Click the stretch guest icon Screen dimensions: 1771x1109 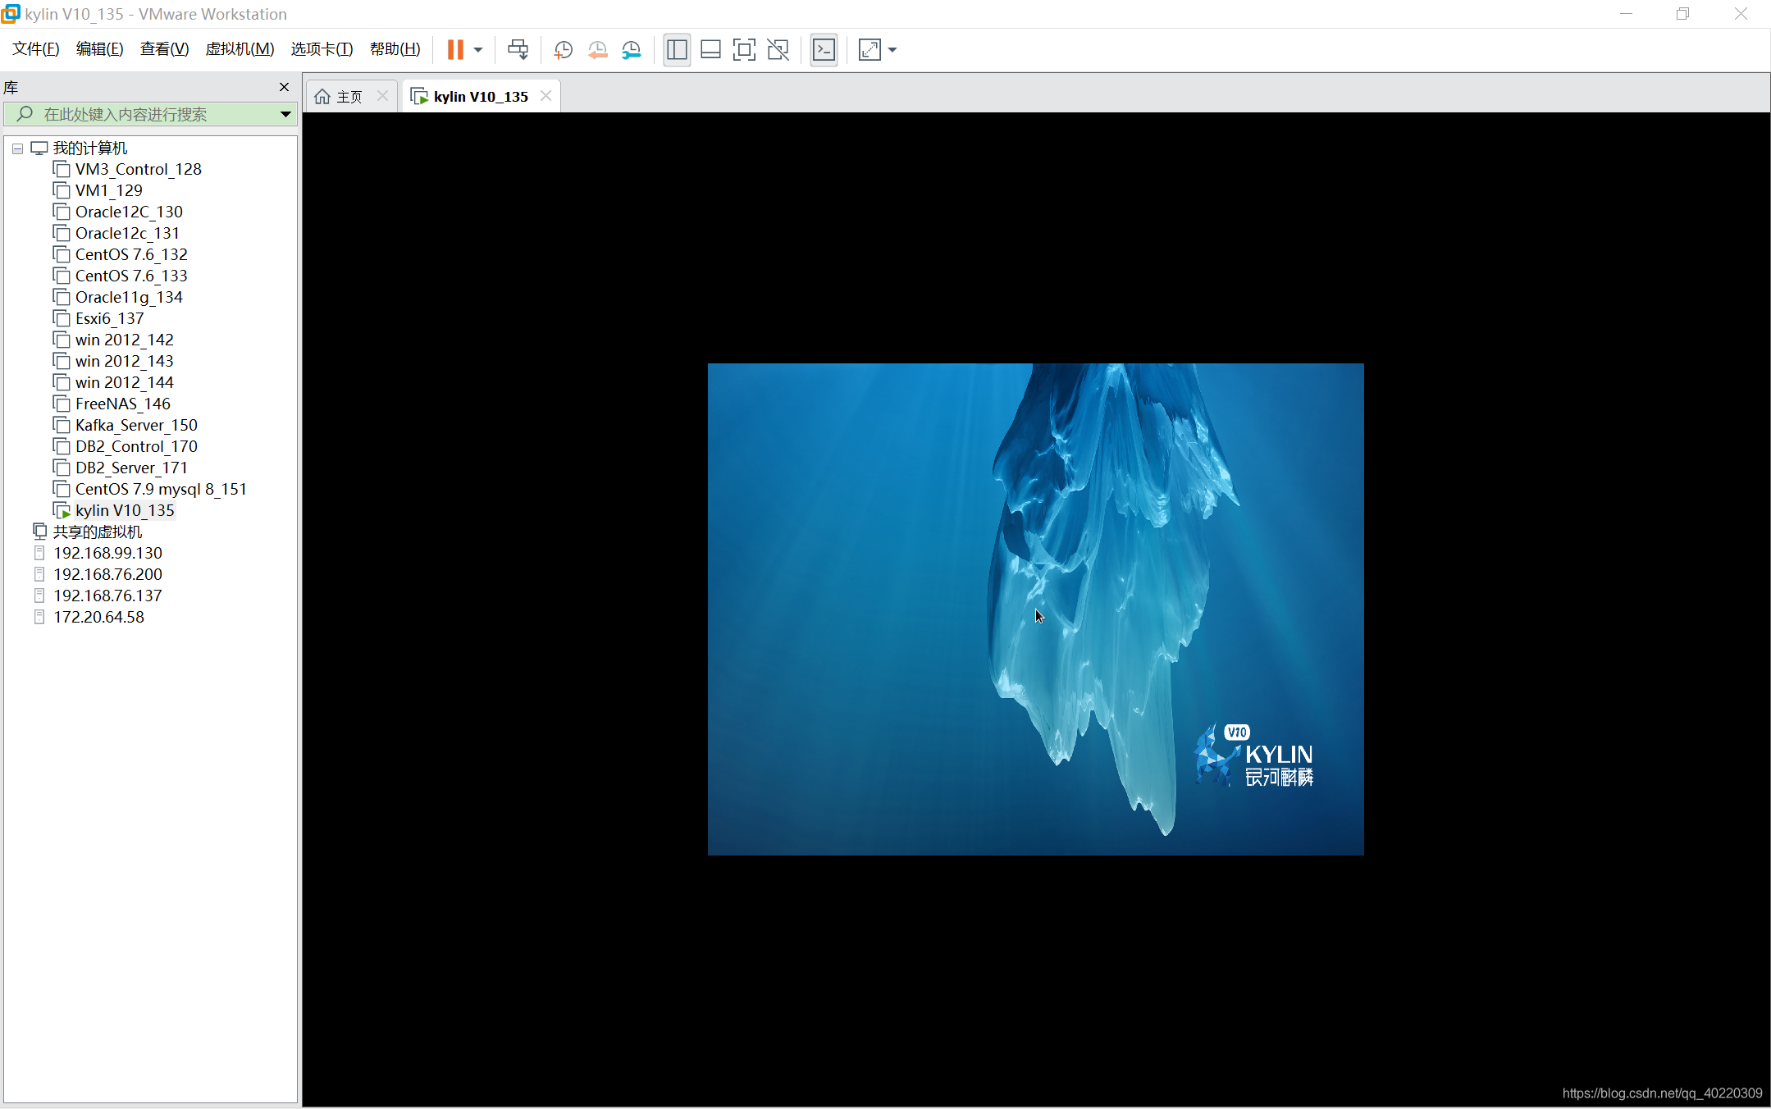869,50
